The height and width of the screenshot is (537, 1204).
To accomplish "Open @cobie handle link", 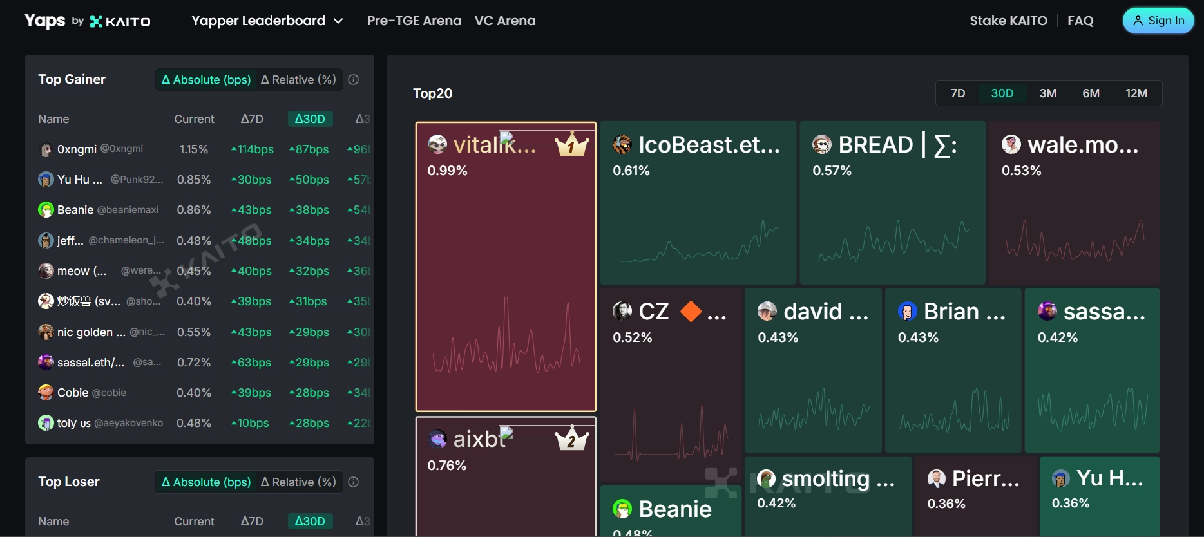I will click(109, 393).
